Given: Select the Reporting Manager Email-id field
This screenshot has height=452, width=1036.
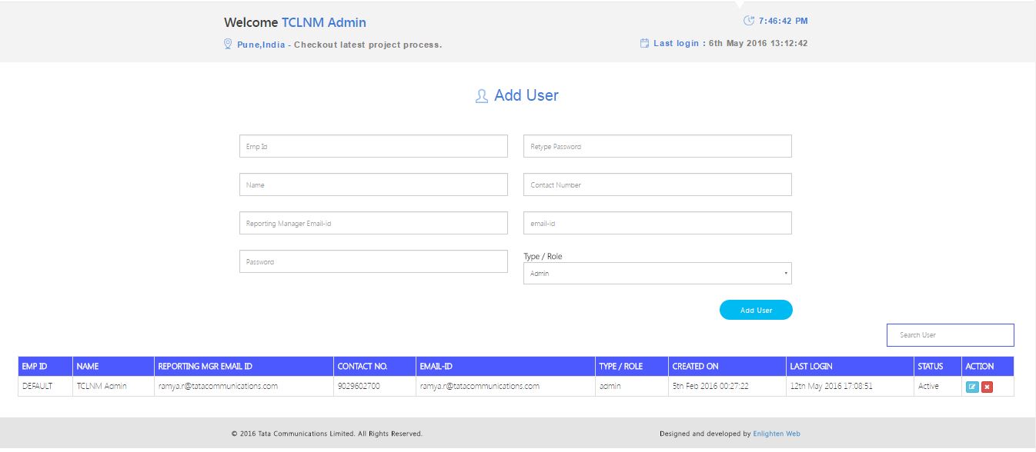Looking at the screenshot, I should coord(373,223).
